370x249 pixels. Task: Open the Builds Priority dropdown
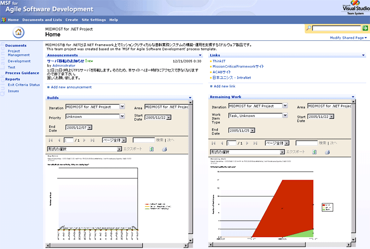point(122,116)
